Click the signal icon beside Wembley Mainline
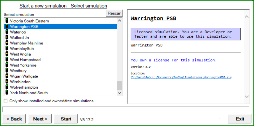The width and height of the screenshot is (254, 126). tap(7, 43)
